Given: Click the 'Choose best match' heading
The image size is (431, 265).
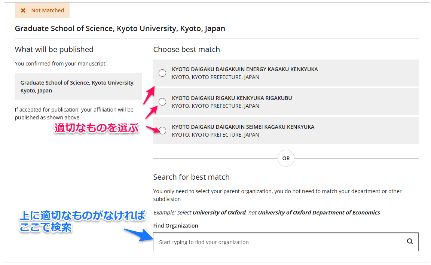Looking at the screenshot, I should [x=187, y=49].
